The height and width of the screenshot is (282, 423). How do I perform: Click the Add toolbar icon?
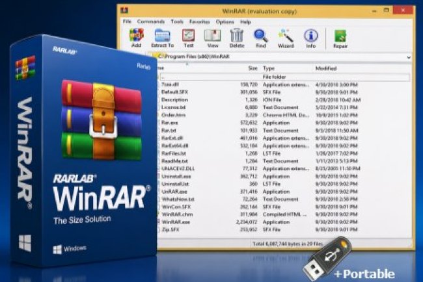[137, 38]
